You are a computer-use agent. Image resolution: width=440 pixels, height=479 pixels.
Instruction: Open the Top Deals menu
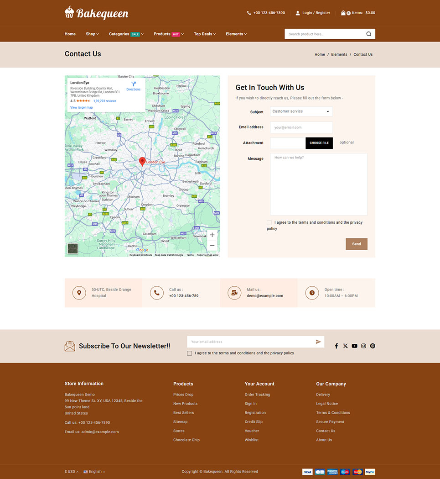[204, 34]
